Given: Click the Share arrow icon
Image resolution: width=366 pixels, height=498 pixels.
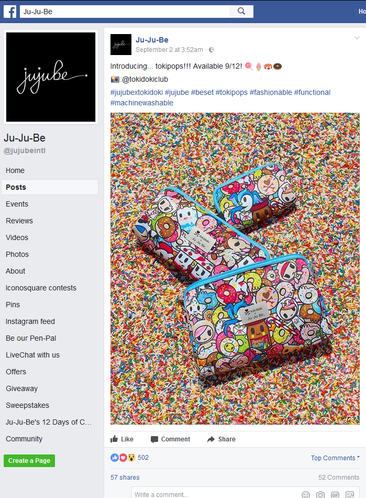Looking at the screenshot, I should click(211, 439).
